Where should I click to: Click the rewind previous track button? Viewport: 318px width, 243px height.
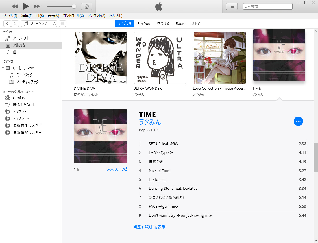(15, 6)
